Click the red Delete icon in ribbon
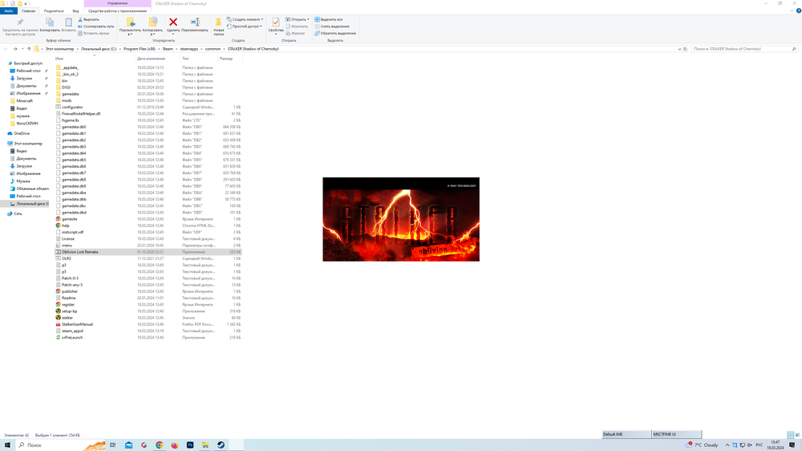The height and width of the screenshot is (451, 802). [x=172, y=23]
